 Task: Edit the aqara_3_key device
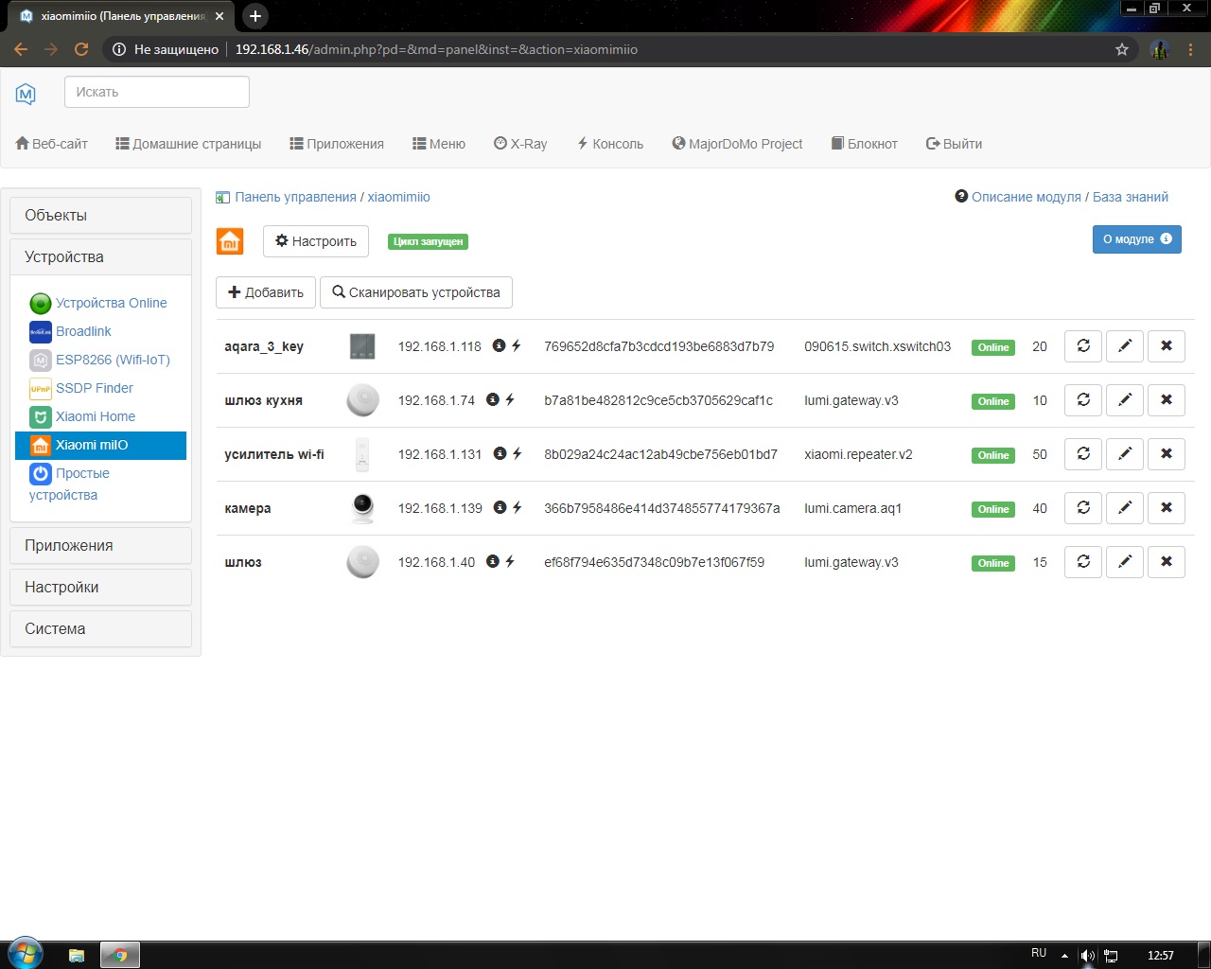coord(1125,346)
